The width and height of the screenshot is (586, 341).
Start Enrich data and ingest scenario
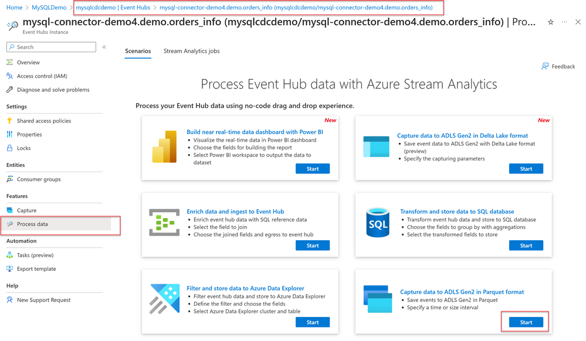(313, 245)
